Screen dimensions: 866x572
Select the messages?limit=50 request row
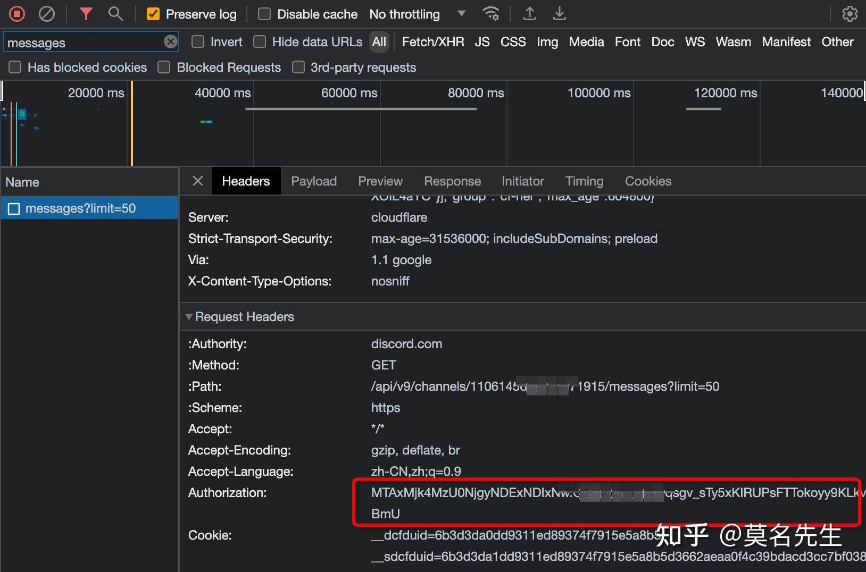pos(89,208)
